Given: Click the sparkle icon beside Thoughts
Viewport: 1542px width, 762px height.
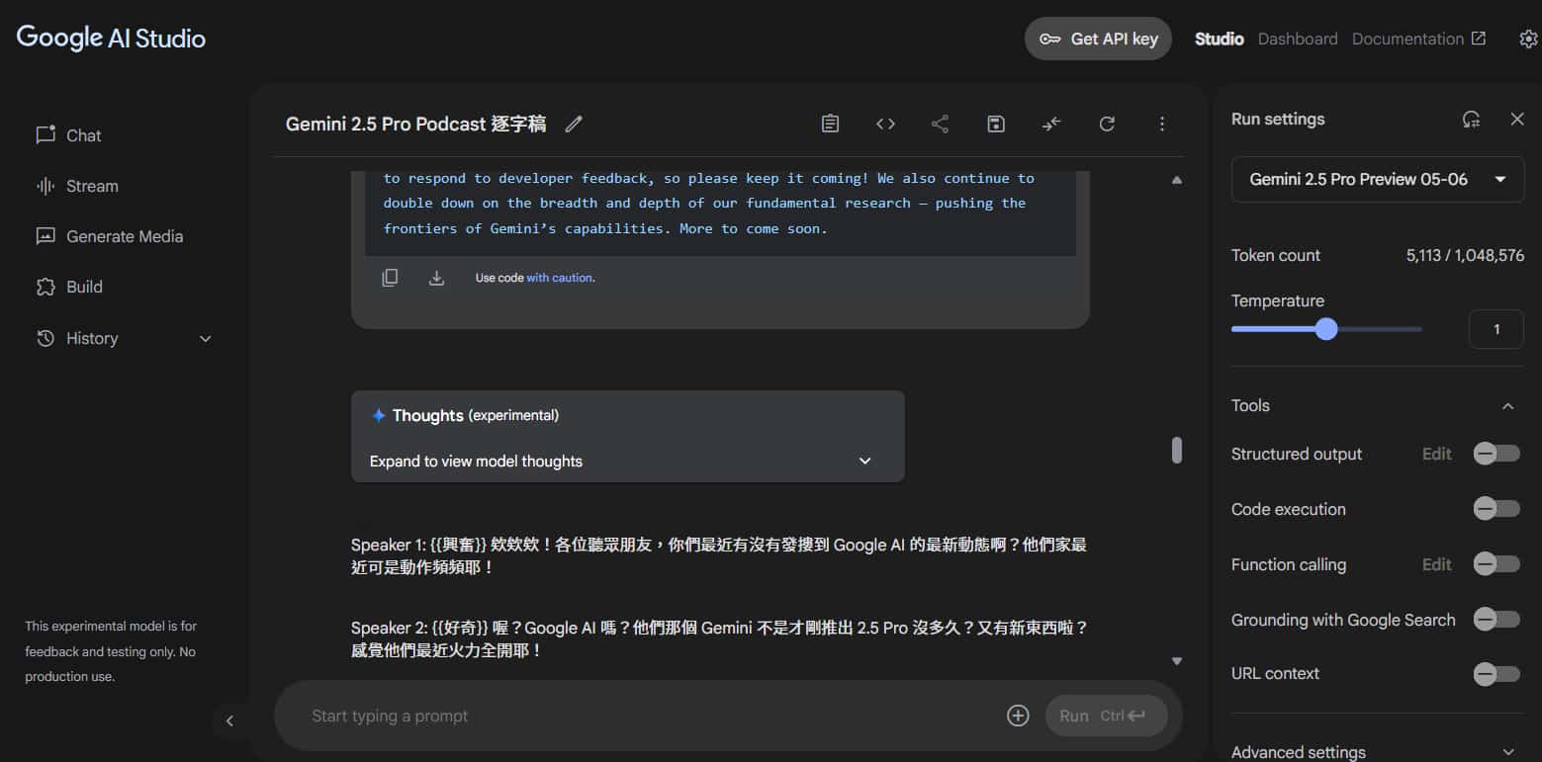Looking at the screenshot, I should pyautogui.click(x=378, y=415).
